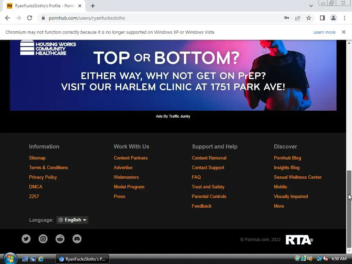The width and height of the screenshot is (352, 264).
Task: Go back with the browser back arrow
Action: [x=8, y=18]
